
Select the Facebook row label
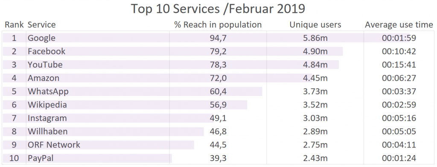(47, 51)
